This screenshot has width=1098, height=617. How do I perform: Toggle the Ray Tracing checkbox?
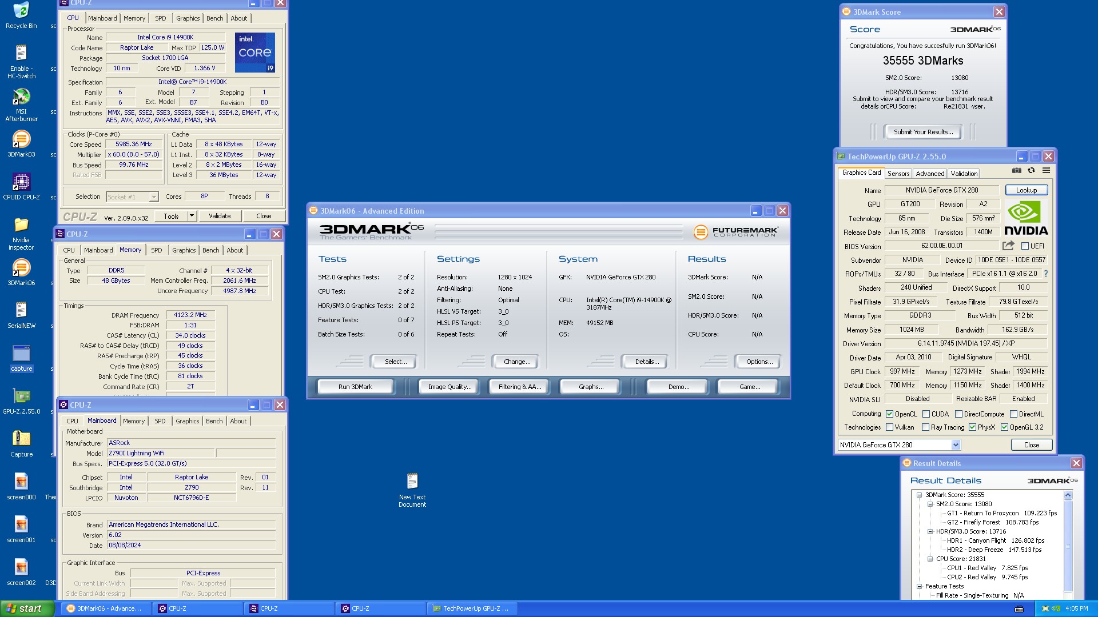point(925,427)
